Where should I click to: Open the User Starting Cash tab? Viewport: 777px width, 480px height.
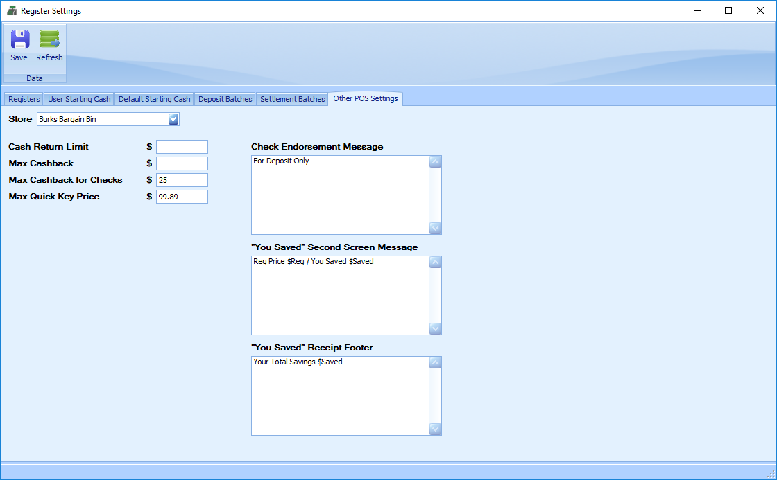pyautogui.click(x=79, y=99)
